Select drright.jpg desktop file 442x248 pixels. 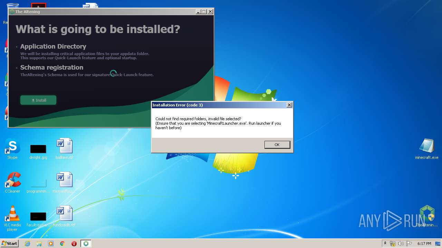pyautogui.click(x=38, y=152)
